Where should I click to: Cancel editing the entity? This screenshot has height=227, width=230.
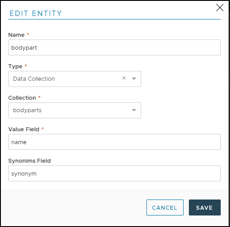click(165, 207)
